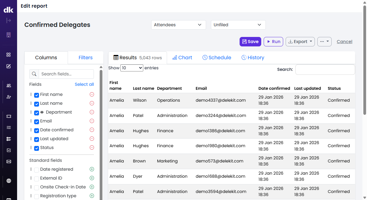The width and height of the screenshot is (367, 200).
Task: Open the building icon in sidebar
Action: tap(9, 35)
